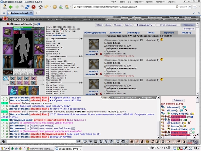Open the history clock icon in the toolbar
The image size is (201, 151).
[55, 7]
